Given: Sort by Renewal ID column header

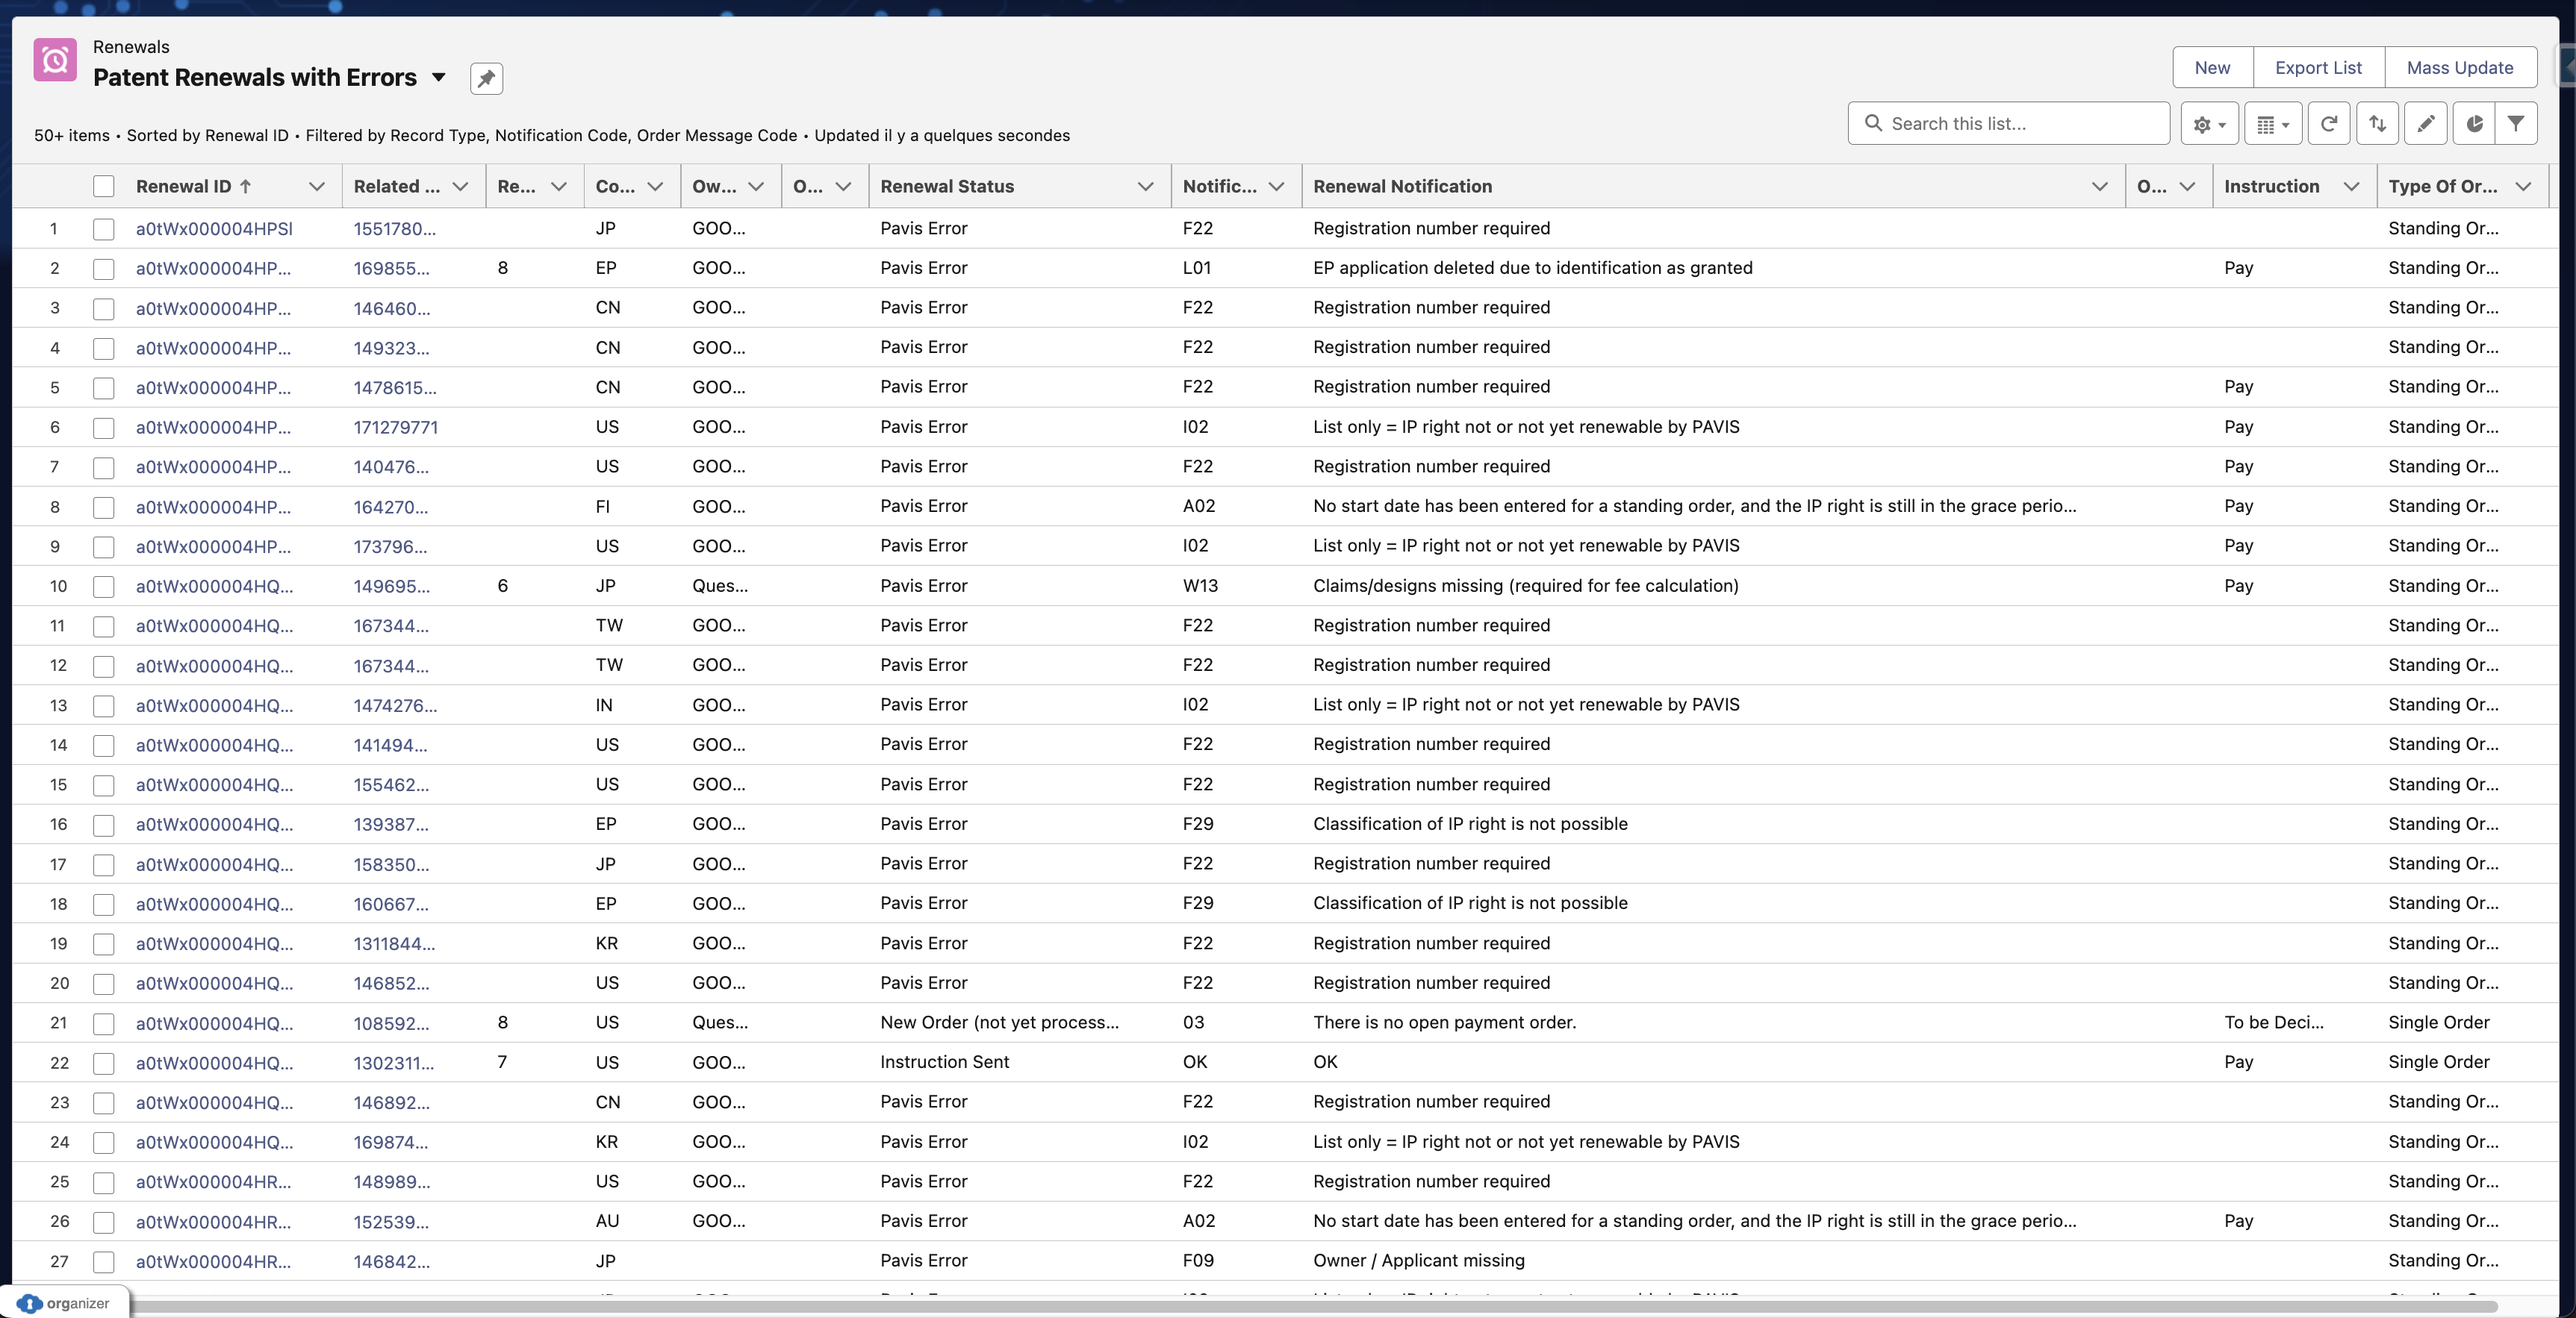Looking at the screenshot, I should pos(184,187).
